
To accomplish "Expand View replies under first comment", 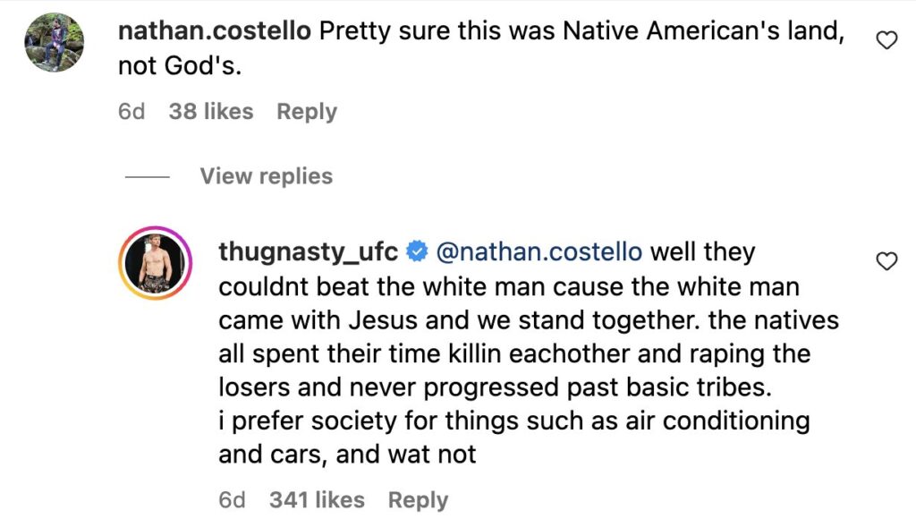I will click(266, 176).
